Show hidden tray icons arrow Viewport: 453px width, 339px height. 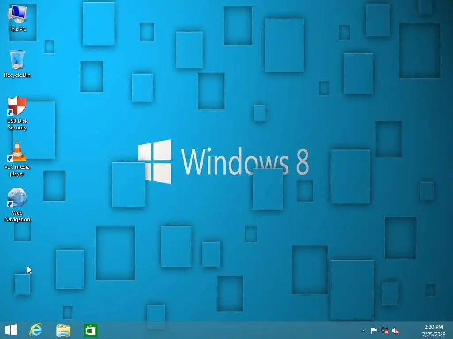(x=363, y=331)
